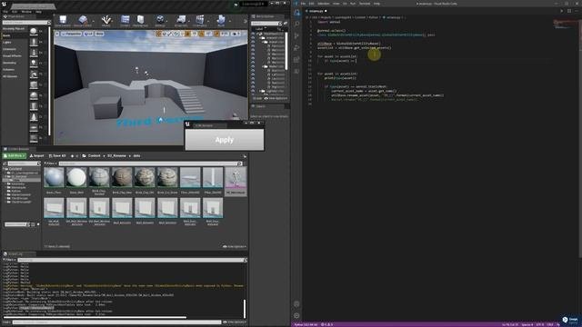Toggle the sources panel icon in Content Browser

[x=4, y=163]
